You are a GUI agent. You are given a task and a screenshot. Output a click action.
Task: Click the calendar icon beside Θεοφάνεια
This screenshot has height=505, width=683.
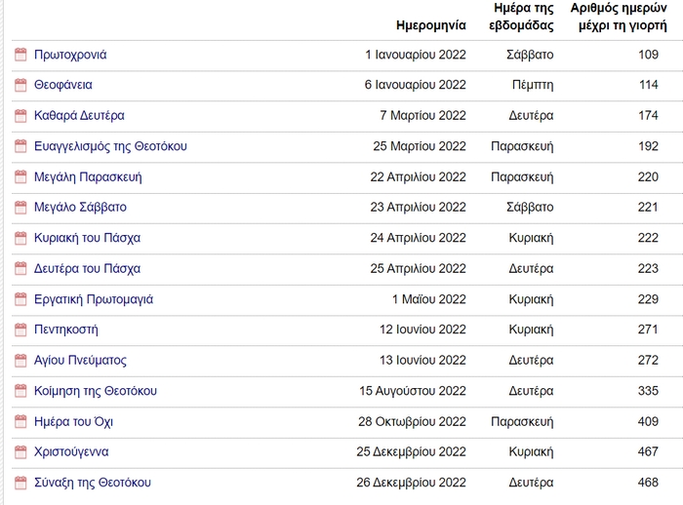(x=20, y=86)
